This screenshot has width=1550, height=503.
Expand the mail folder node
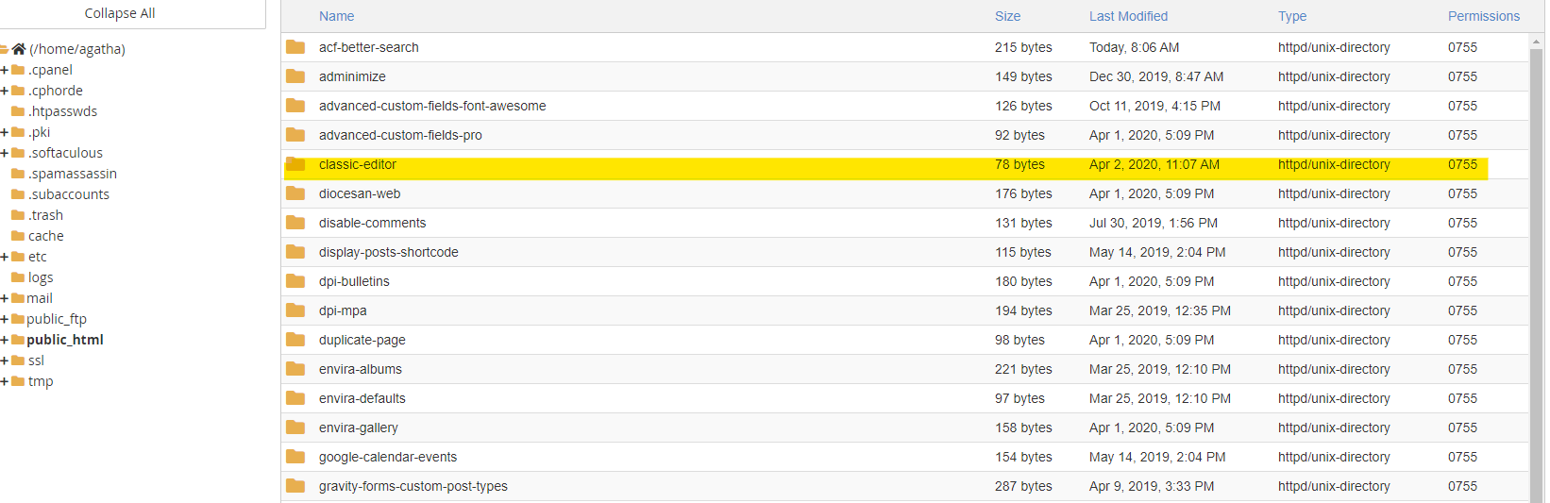point(5,298)
